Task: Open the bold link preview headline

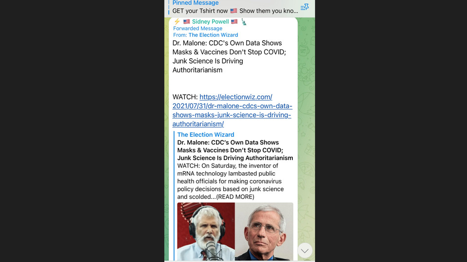Action: click(x=235, y=150)
